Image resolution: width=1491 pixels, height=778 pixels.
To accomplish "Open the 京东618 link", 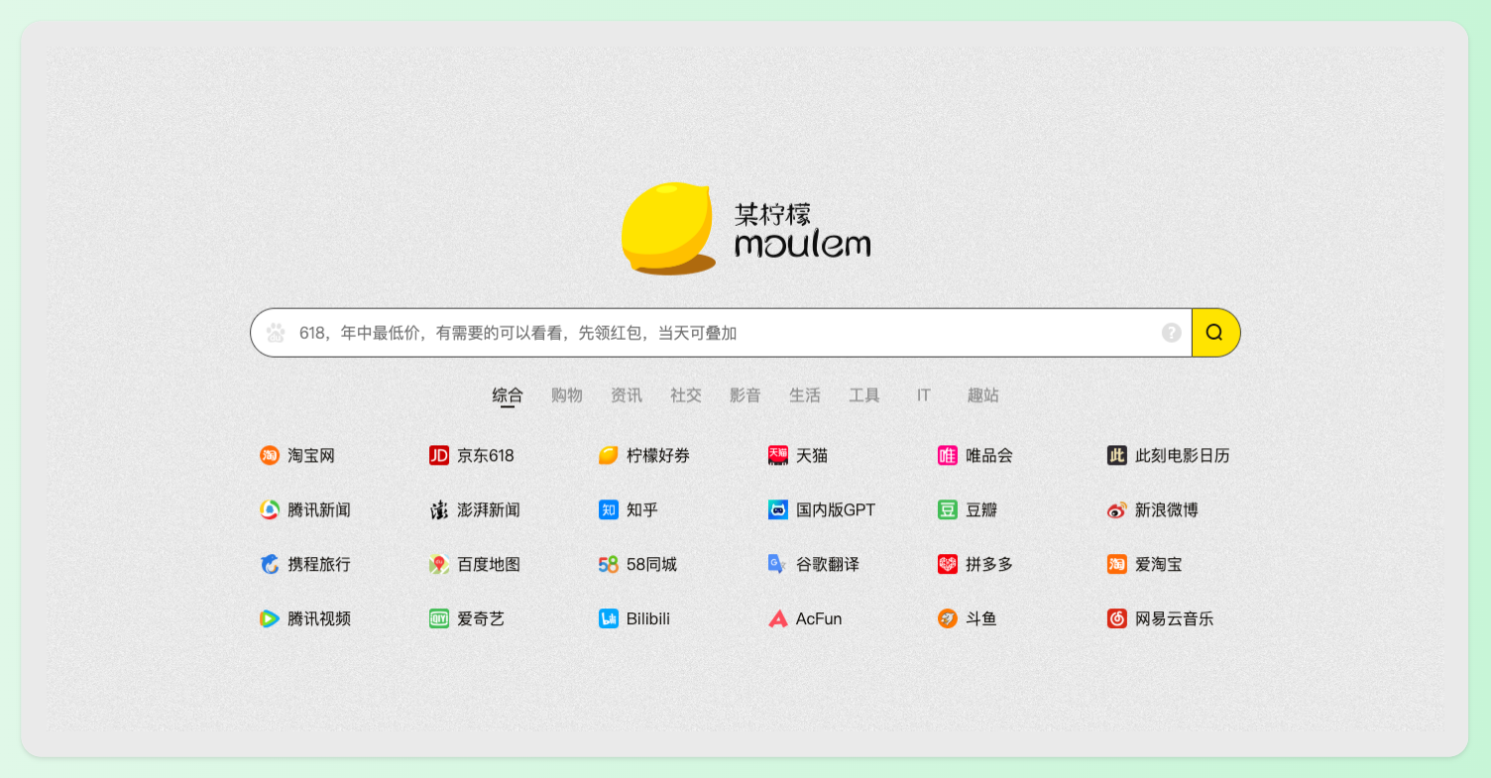I will tap(486, 456).
